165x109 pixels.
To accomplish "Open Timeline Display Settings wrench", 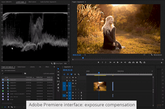I will tap(78, 74).
